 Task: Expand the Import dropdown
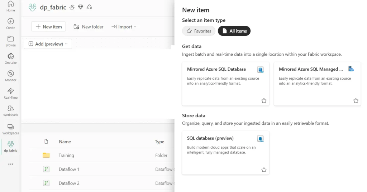click(124, 27)
